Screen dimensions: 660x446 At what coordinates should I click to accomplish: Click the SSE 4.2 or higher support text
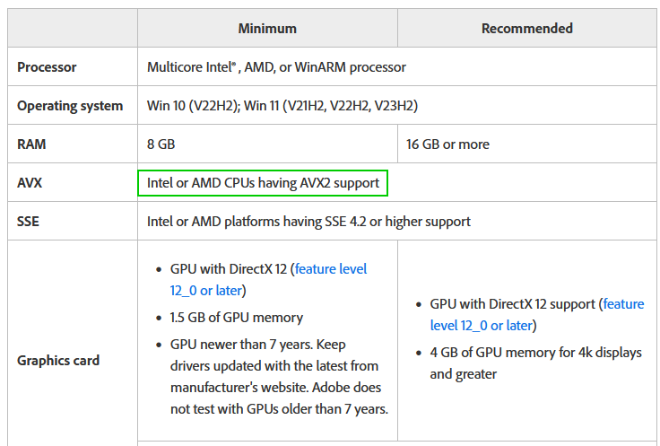pyautogui.click(x=308, y=222)
